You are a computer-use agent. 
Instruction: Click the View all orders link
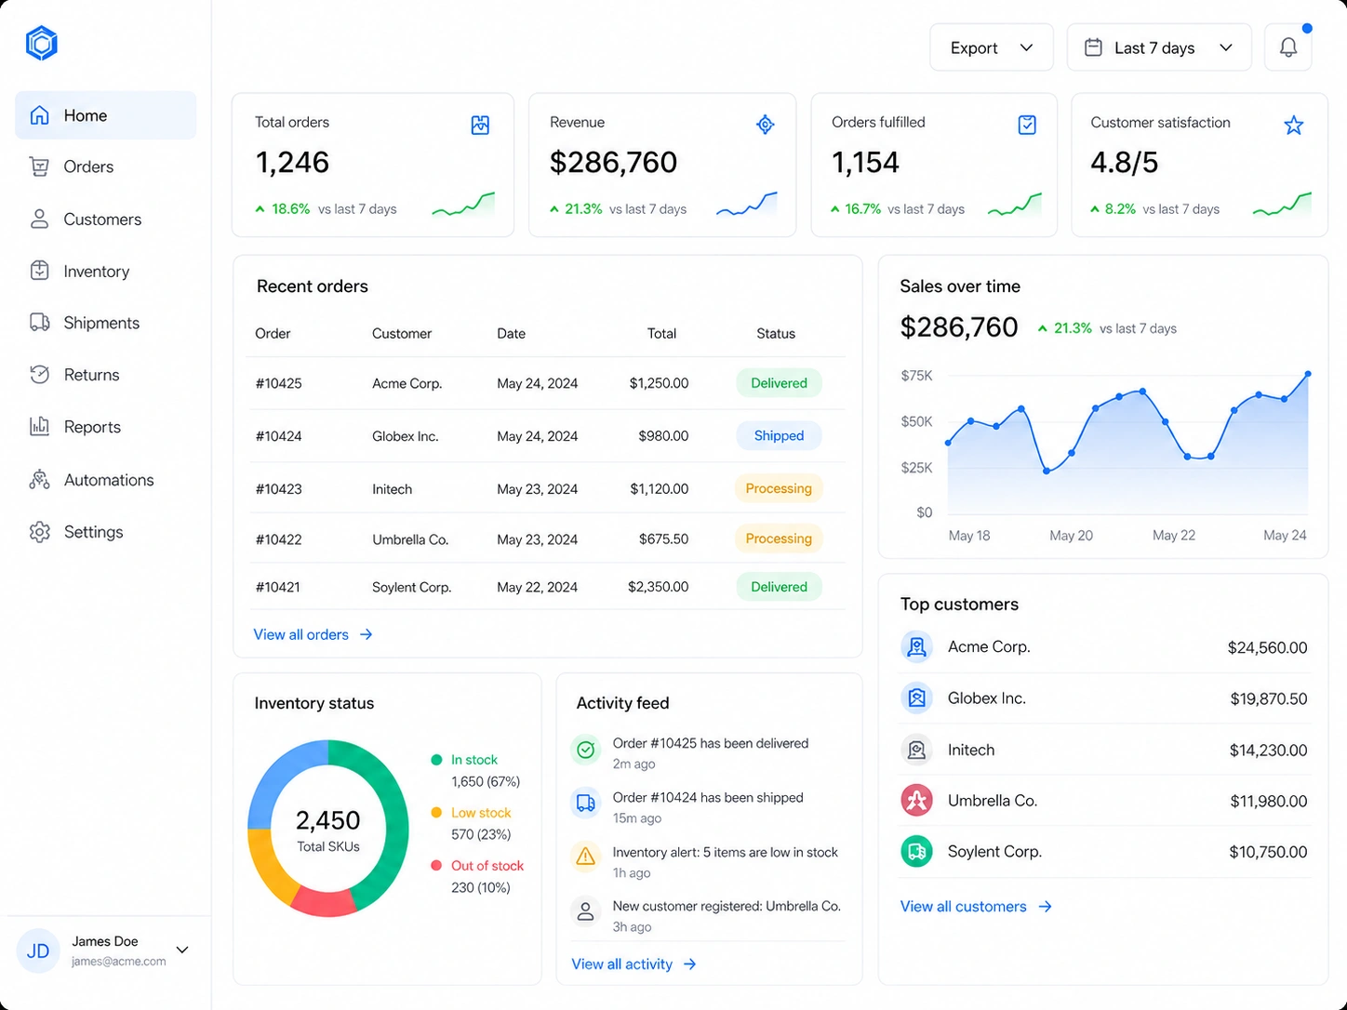tap(313, 634)
